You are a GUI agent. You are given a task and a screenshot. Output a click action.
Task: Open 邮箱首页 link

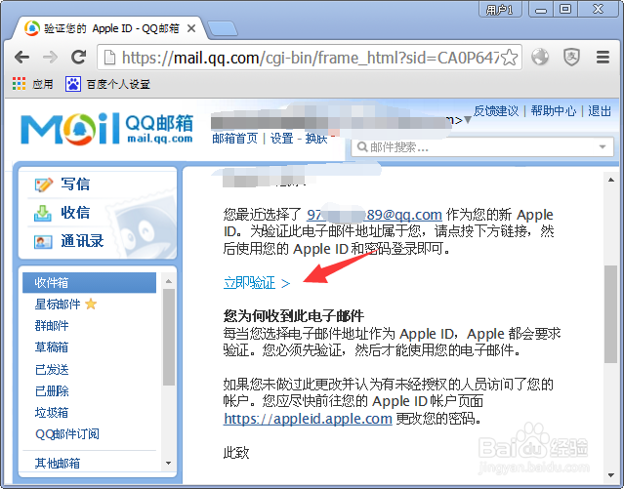click(234, 139)
